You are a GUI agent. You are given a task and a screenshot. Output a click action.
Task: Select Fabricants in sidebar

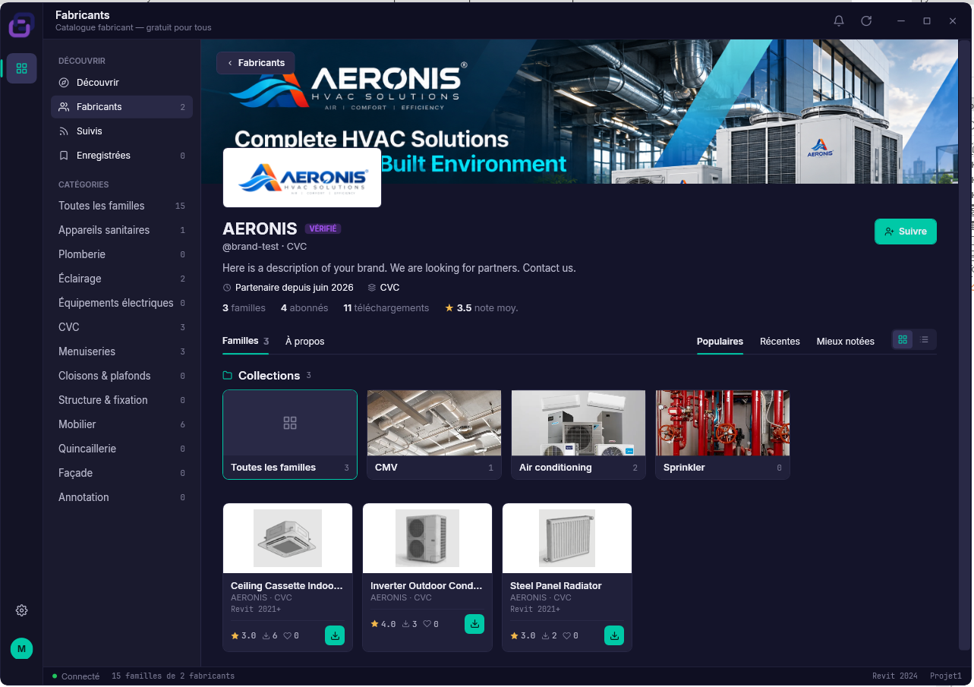click(122, 107)
